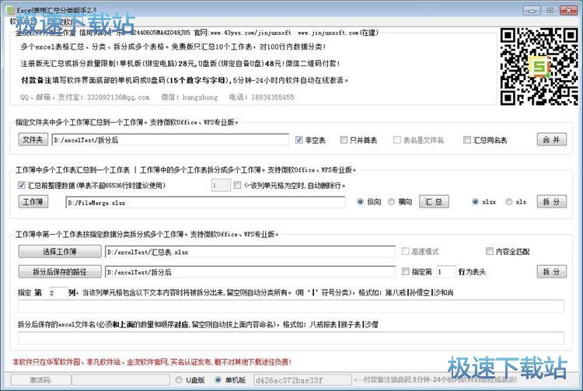This screenshot has width=583, height=391.
Task: Enable the 汇总同名表 checkbox
Action: pyautogui.click(x=467, y=140)
